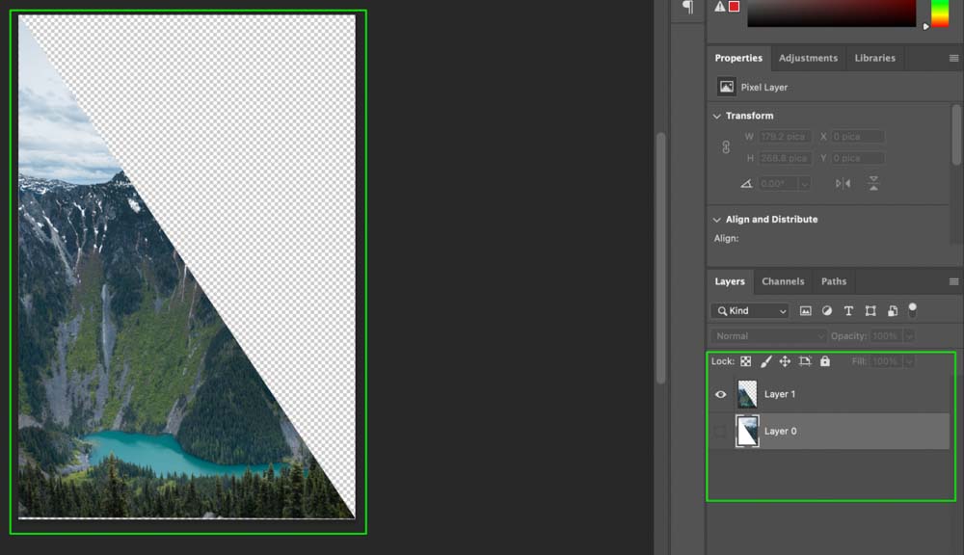This screenshot has height=555, width=964.
Task: Click the lock transparent pixels icon
Action: tap(746, 361)
